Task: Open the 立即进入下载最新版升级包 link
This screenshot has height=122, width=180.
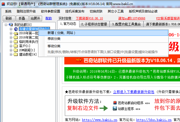Action: click(134, 92)
